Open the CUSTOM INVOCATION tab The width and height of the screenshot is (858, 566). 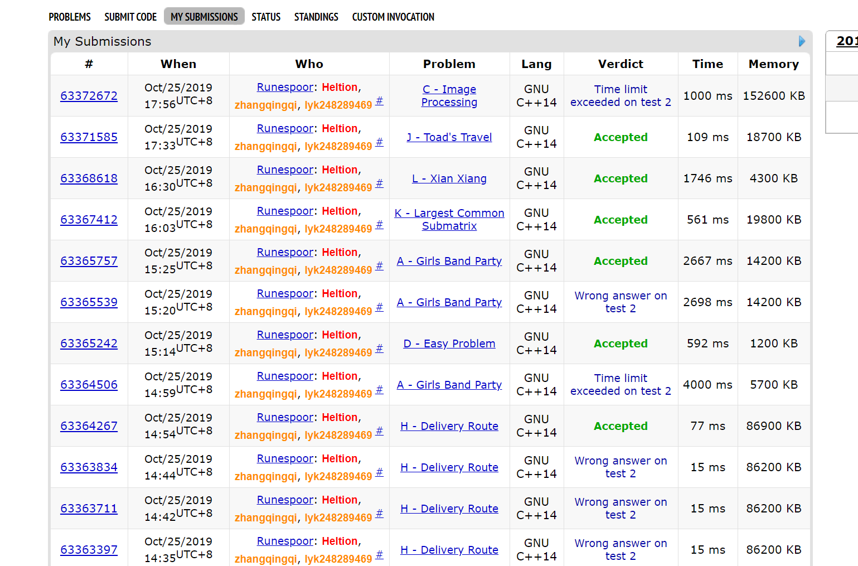point(393,17)
